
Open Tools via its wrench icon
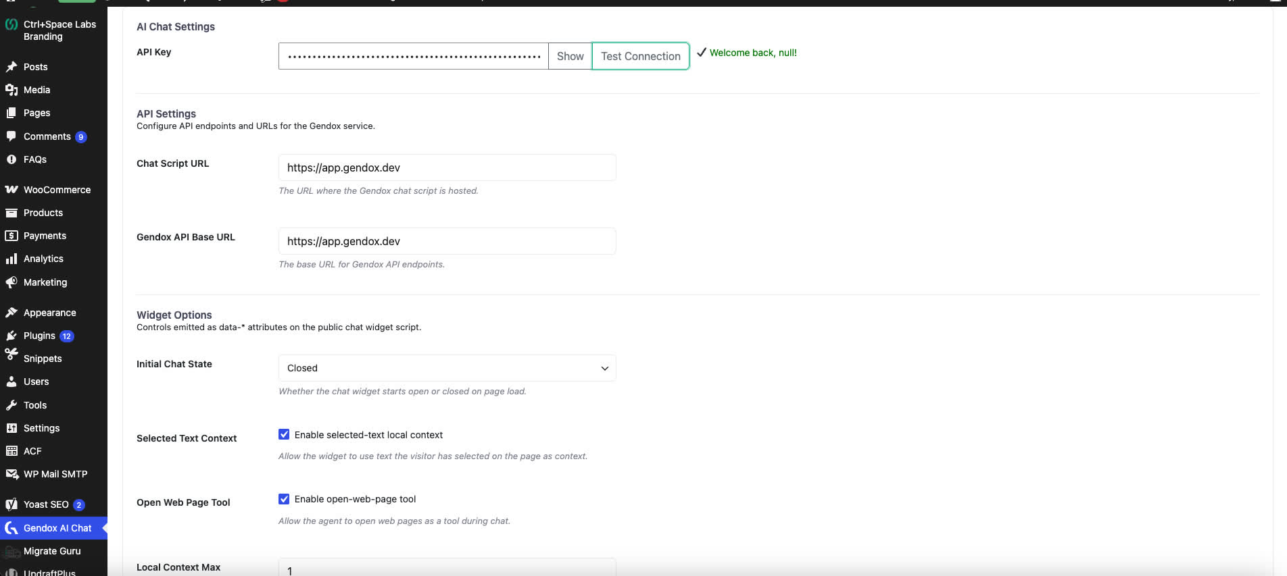pos(11,405)
